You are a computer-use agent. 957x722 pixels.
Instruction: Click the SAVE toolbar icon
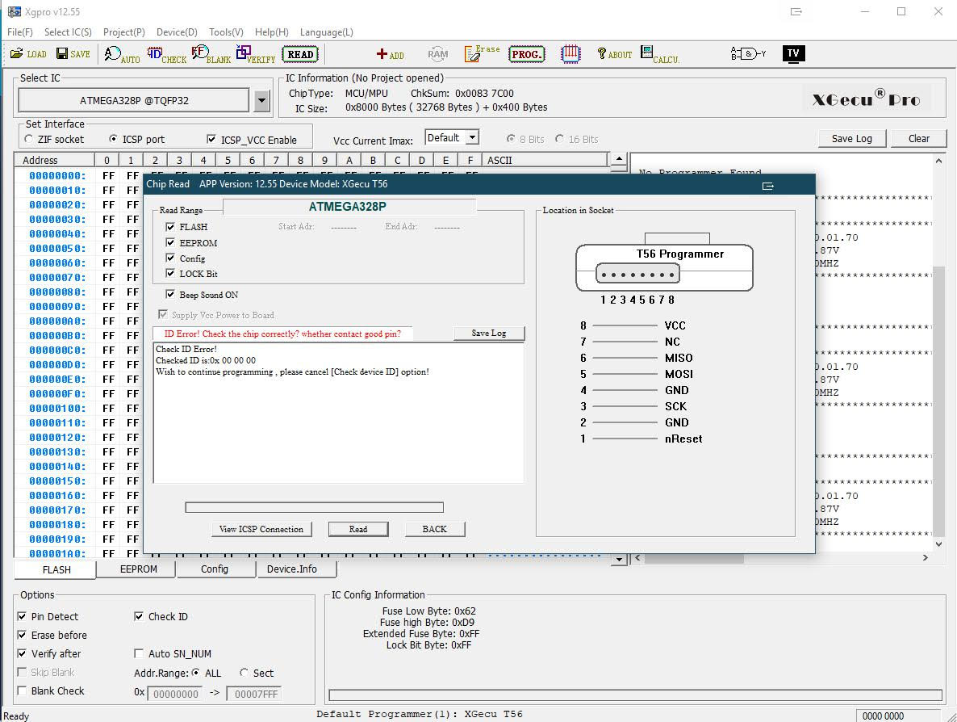pyautogui.click(x=73, y=54)
